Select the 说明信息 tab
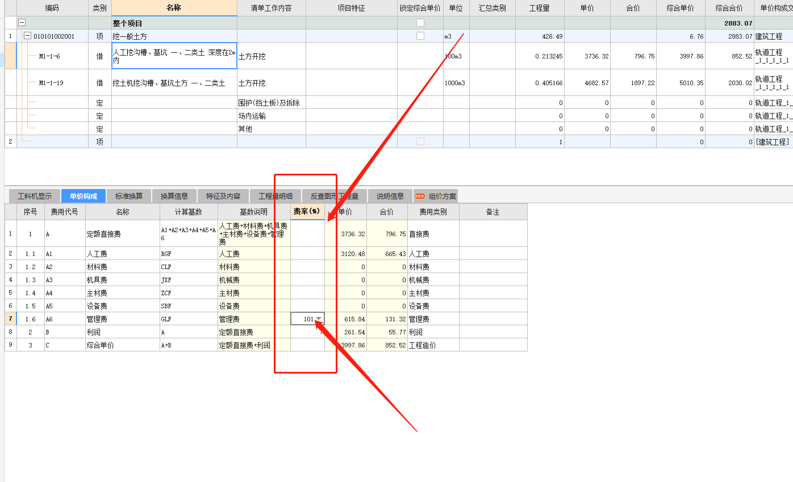Screen dimensions: 793x482 390,196
